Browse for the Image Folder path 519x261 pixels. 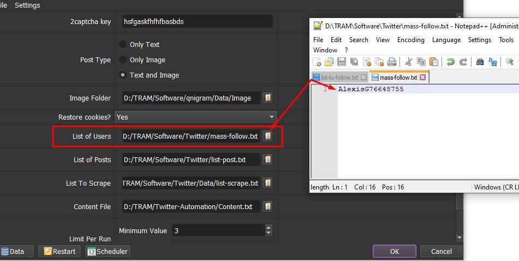[x=268, y=98]
